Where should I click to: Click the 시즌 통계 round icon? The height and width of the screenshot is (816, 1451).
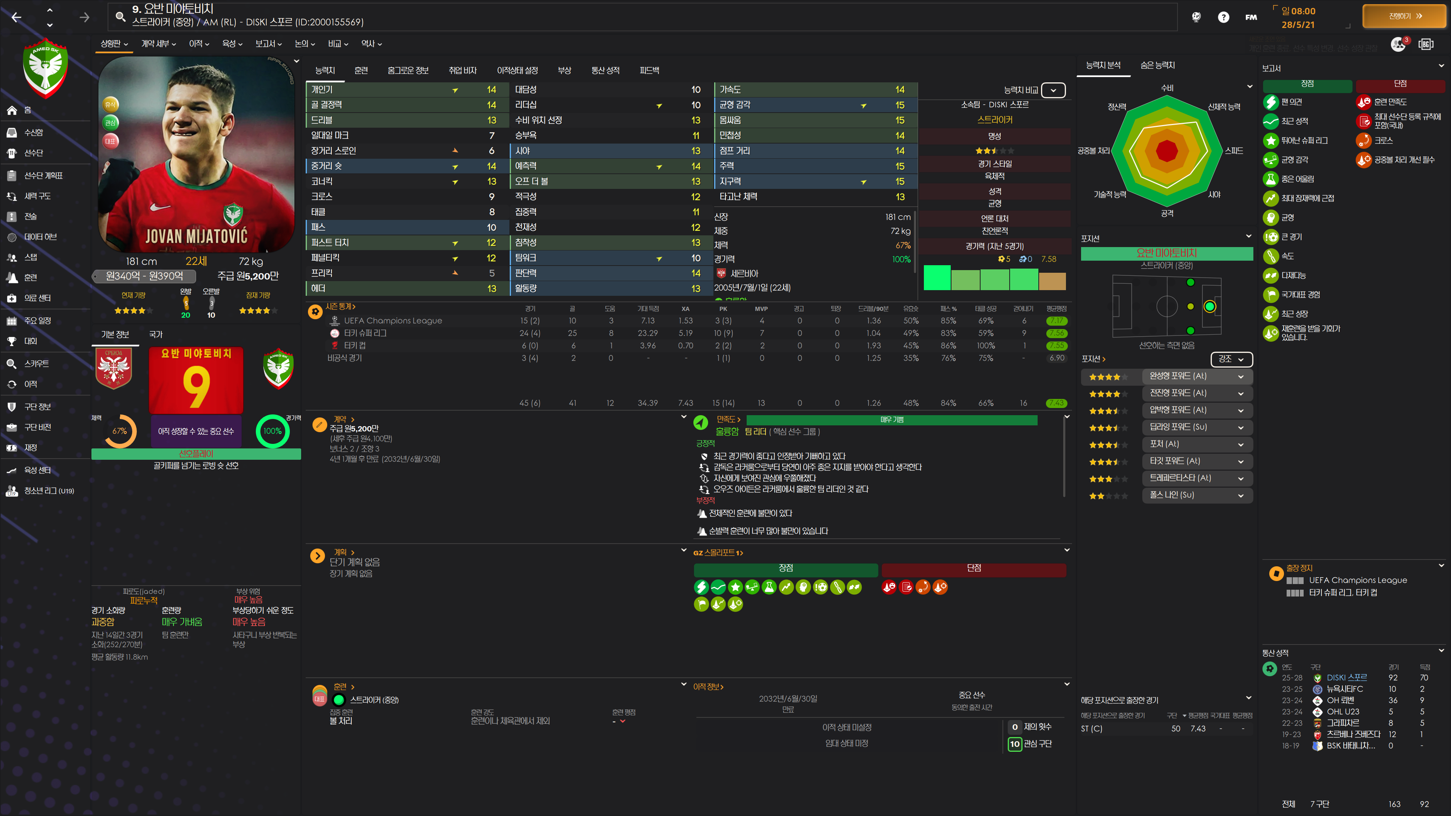point(316,311)
